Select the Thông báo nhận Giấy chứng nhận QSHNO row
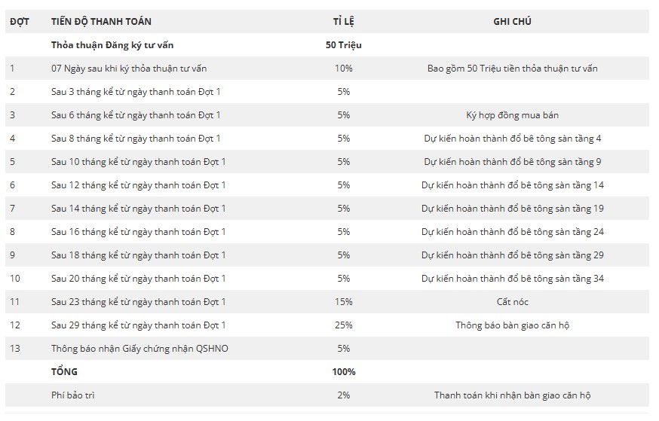 (x=327, y=349)
